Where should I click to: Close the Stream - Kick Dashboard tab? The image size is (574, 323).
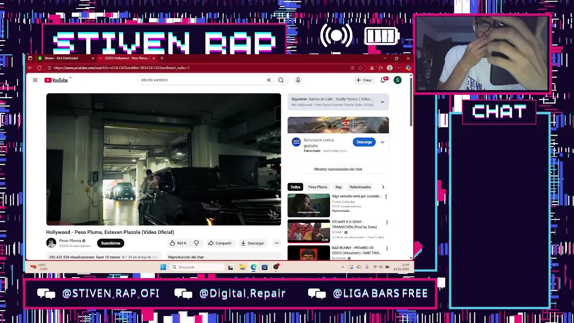pos(93,58)
